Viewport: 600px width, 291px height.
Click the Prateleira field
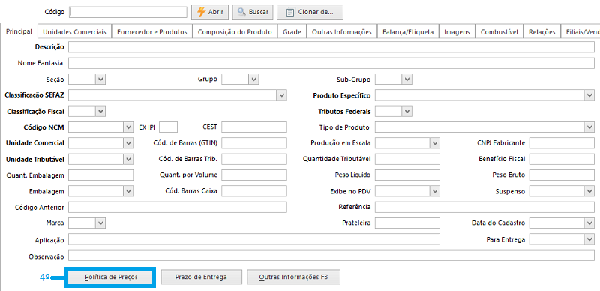coord(407,223)
